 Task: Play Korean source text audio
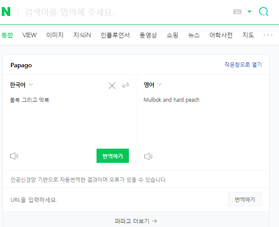click(14, 156)
